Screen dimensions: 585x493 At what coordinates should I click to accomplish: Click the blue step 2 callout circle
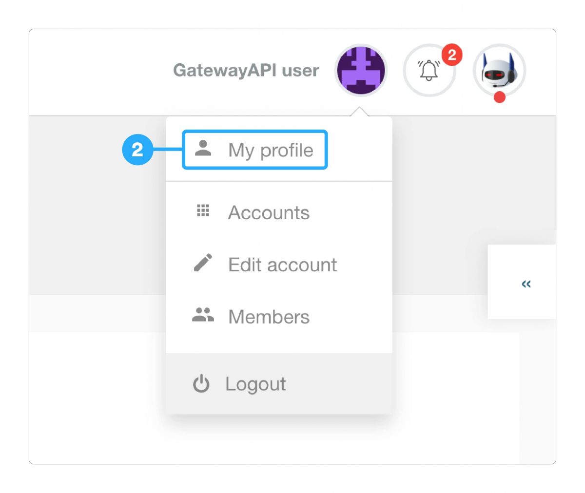pyautogui.click(x=138, y=150)
